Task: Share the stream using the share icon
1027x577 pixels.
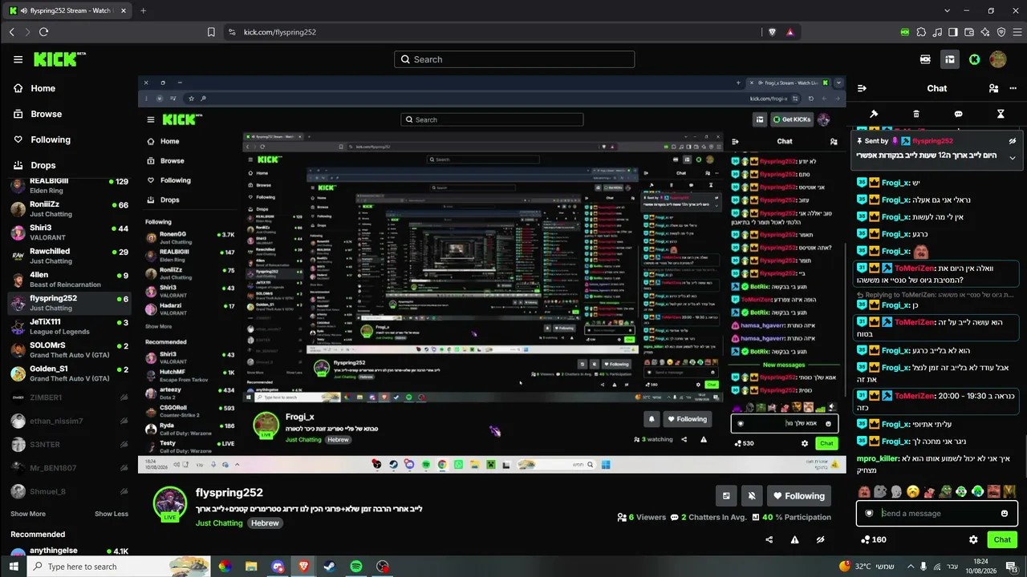Action: pos(769,540)
